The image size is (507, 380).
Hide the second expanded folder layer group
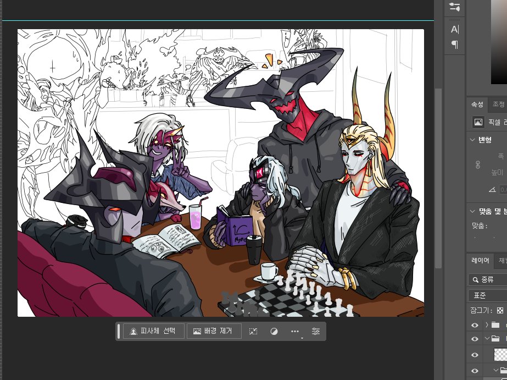pos(475,339)
